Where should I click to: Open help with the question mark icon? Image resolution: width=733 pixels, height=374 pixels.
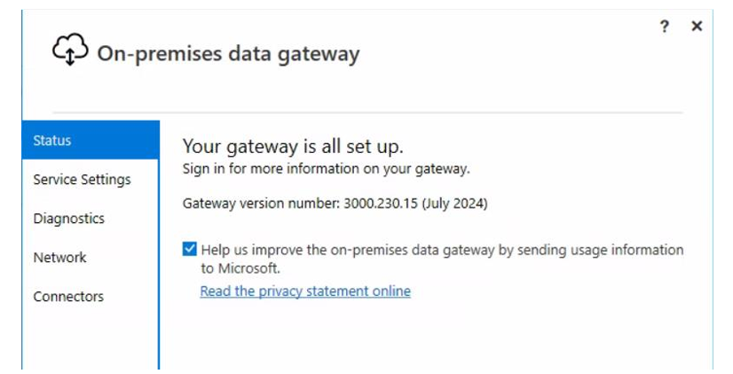664,27
